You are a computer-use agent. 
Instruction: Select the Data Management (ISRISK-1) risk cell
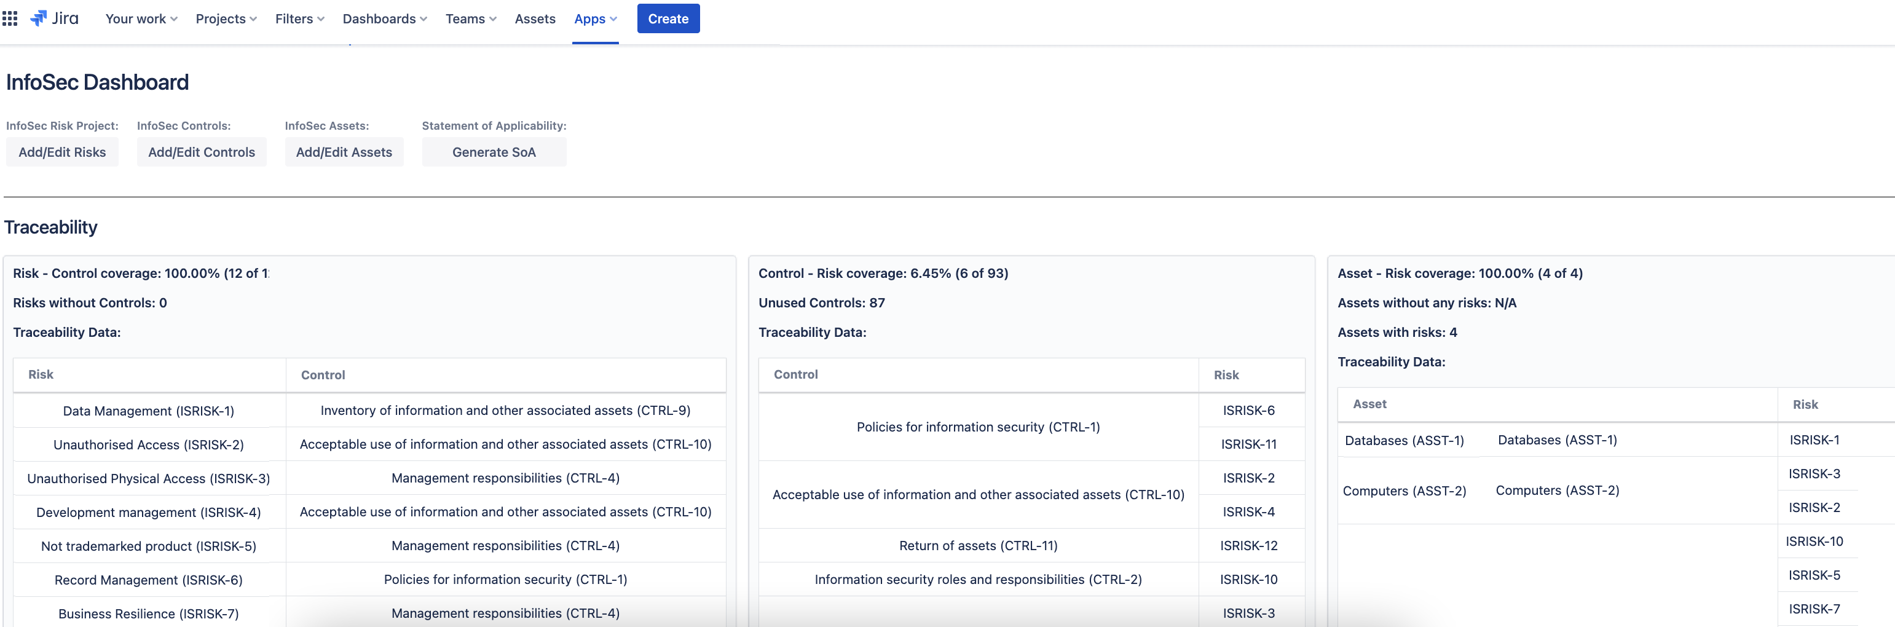coord(149,411)
